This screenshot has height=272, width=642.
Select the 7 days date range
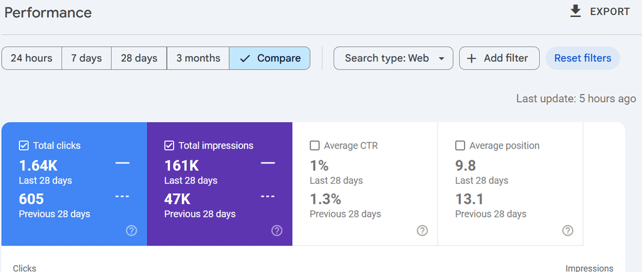86,58
